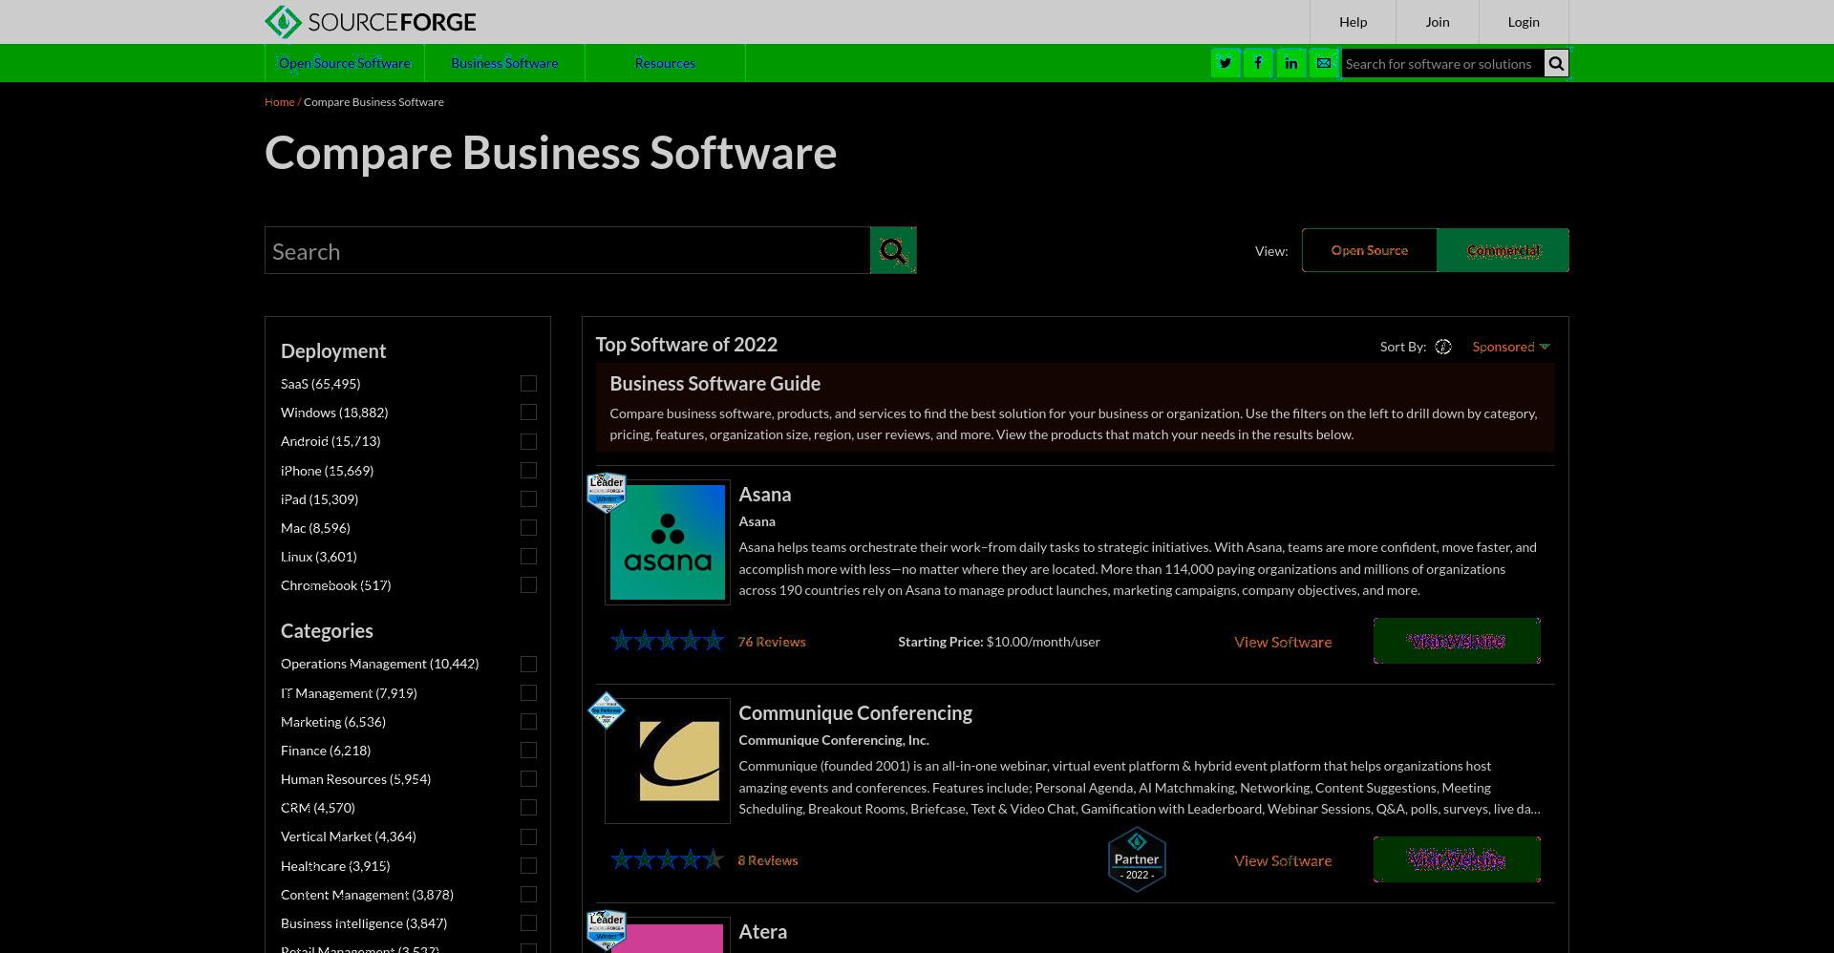Click the Asana Leader badge

coord(607,493)
